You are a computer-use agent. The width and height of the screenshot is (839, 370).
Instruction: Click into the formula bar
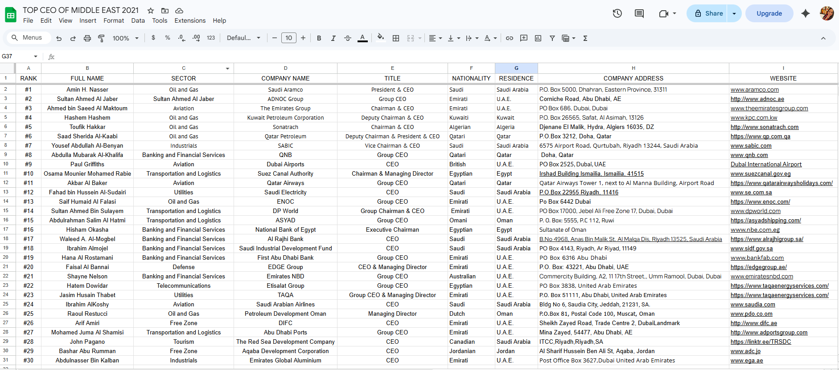pos(446,56)
